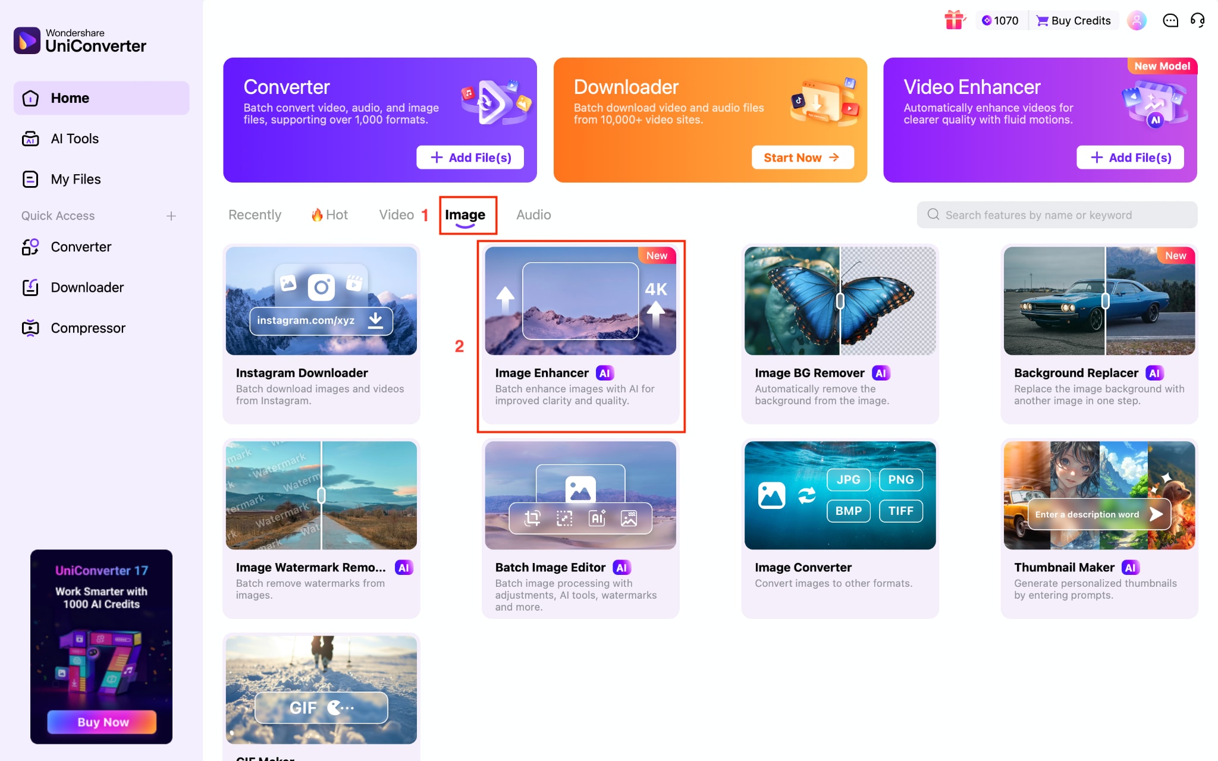Check your credit balance showing 1070
The height and width of the screenshot is (761, 1218).
click(1000, 20)
